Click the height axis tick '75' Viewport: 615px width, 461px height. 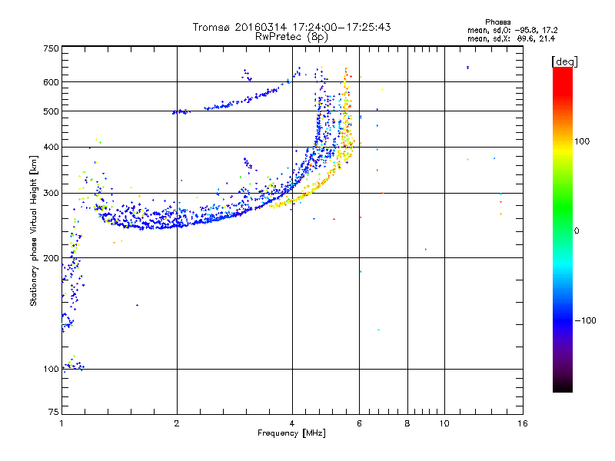pos(54,412)
